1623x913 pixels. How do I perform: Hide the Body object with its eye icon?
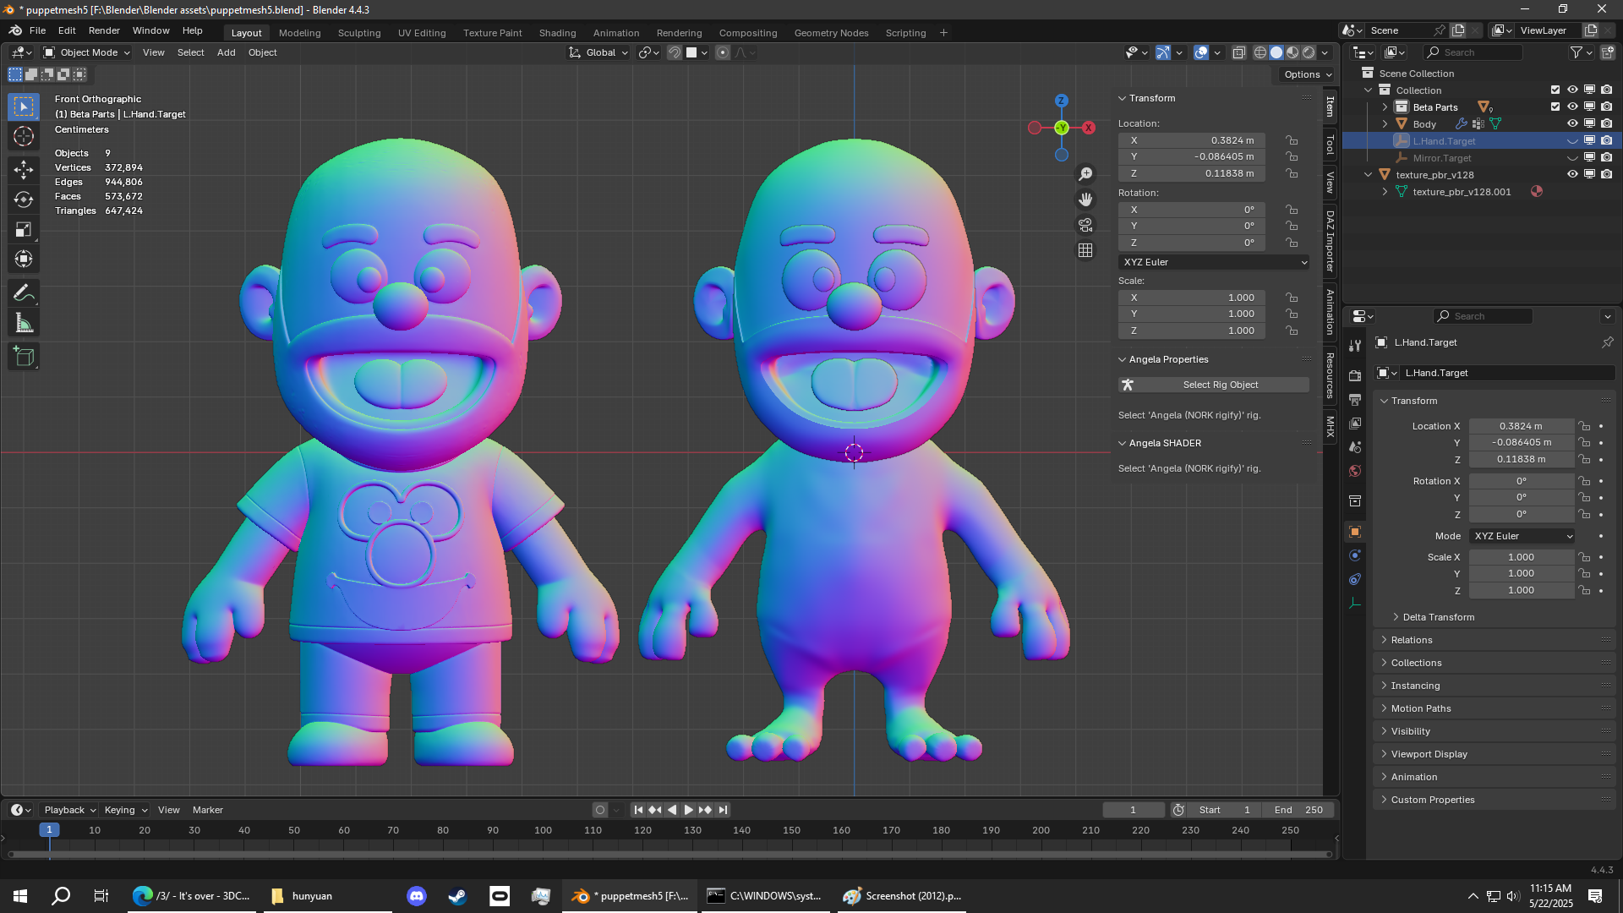click(x=1572, y=123)
